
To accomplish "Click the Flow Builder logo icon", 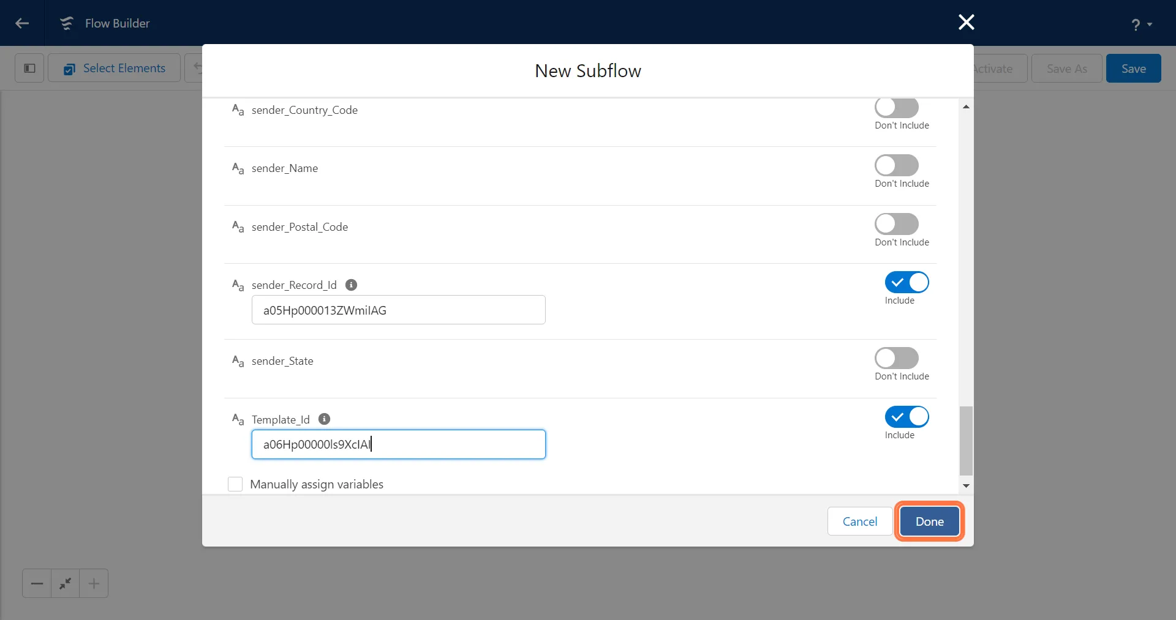I will click(66, 23).
